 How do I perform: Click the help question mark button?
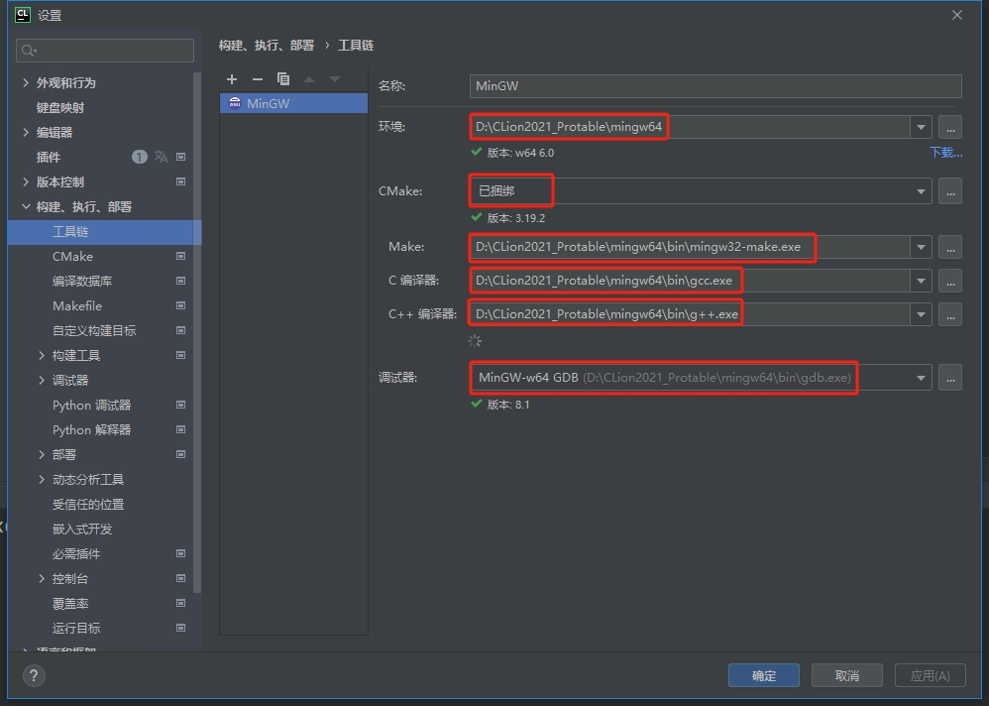[35, 675]
